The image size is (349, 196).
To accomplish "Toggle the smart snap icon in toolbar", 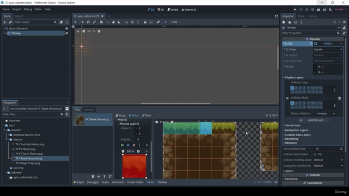I will click(x=127, y=22).
